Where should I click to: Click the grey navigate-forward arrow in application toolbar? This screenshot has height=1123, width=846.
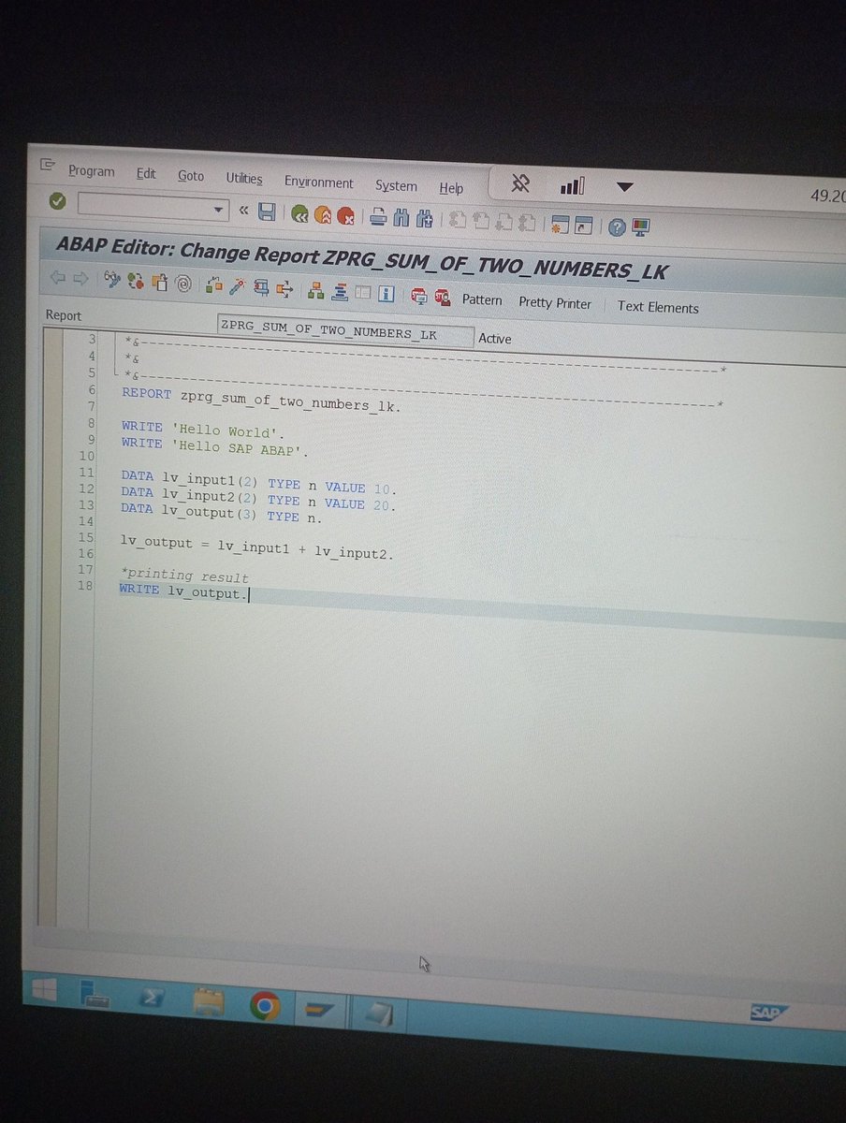[81, 278]
